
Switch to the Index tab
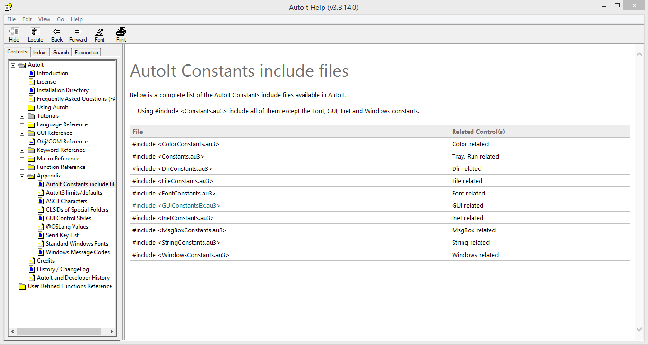[39, 53]
